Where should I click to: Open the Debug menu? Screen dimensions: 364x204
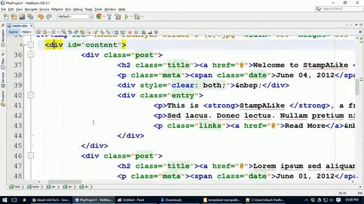pyautogui.click(x=78, y=9)
